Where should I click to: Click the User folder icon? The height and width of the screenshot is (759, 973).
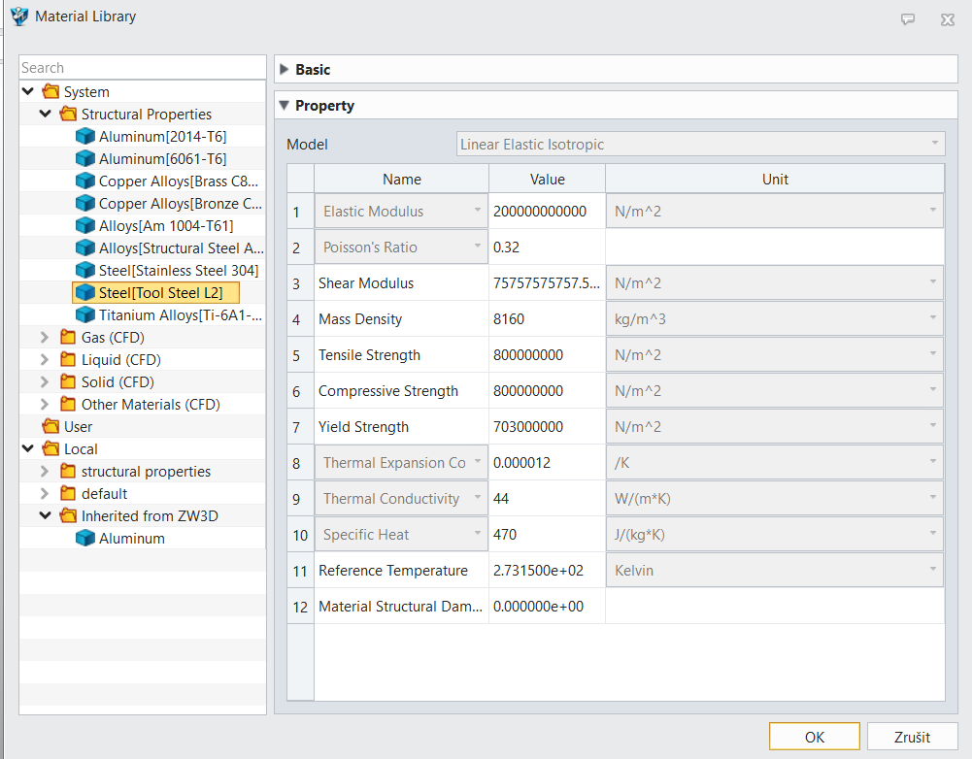click(50, 427)
